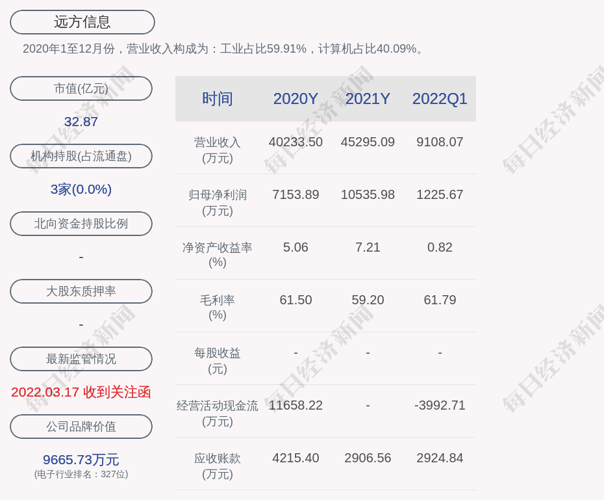Viewport: 604px width, 500px height.
Task: Click net profit value 1225.67
Action: pyautogui.click(x=440, y=194)
